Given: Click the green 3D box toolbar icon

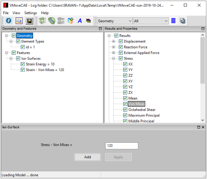Looking at the screenshot, I should point(42,21).
